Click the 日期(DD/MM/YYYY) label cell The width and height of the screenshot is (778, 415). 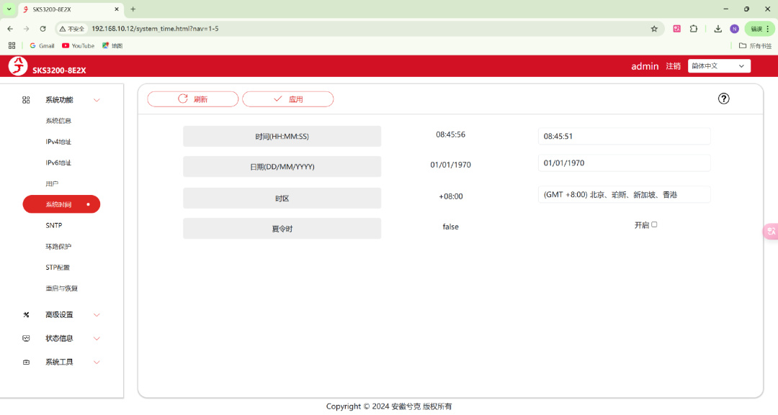[x=282, y=166]
